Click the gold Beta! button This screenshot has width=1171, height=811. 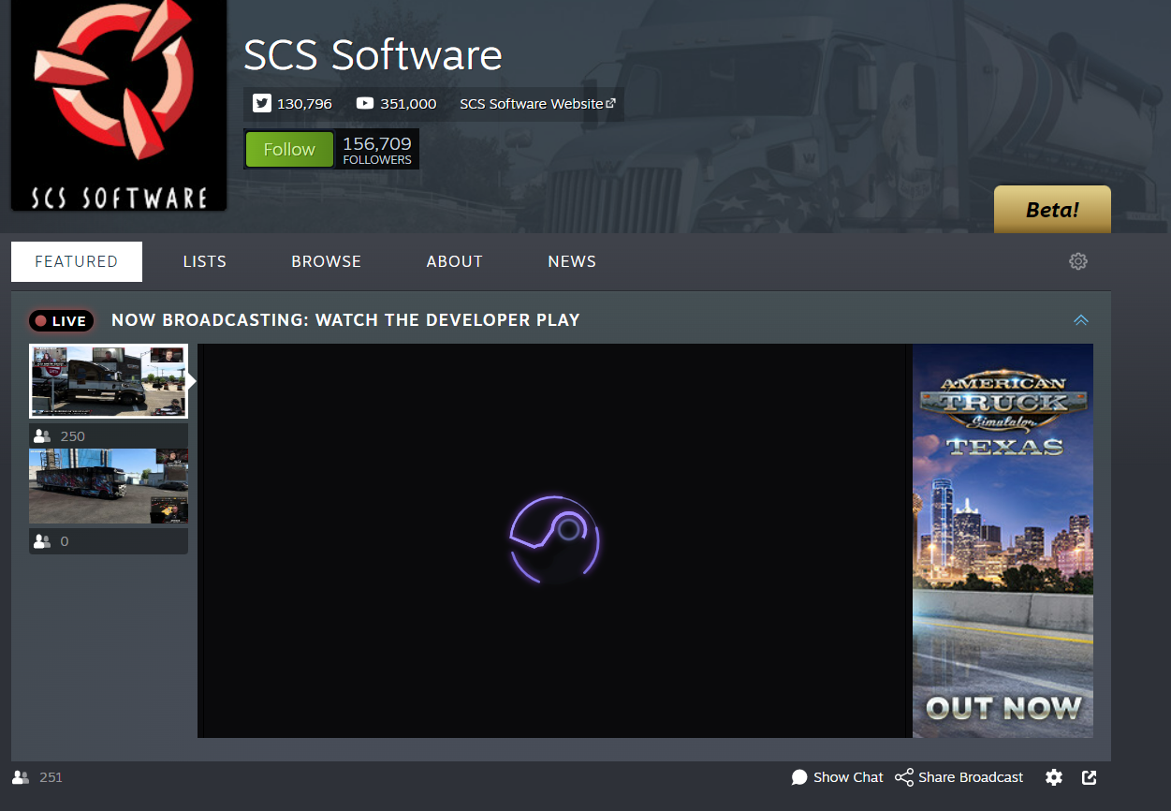tap(1052, 210)
